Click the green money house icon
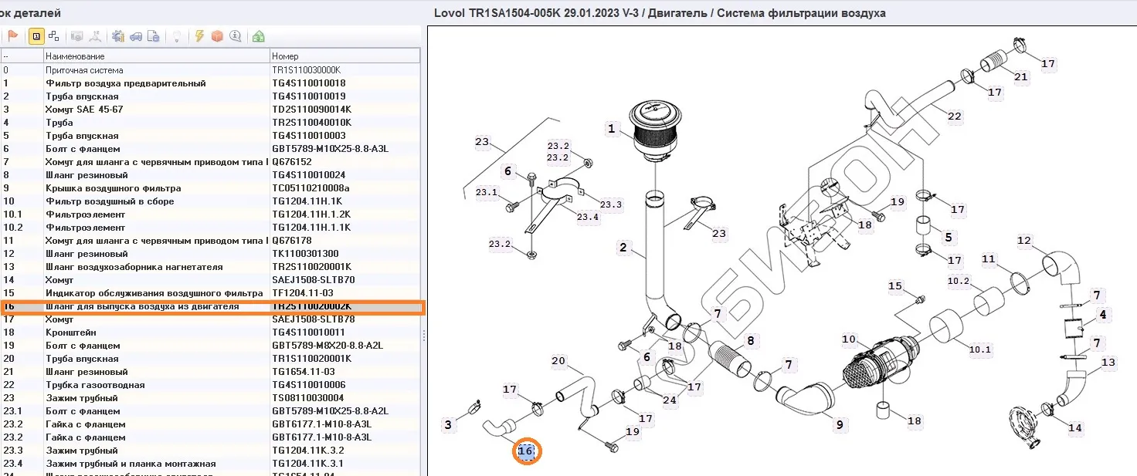 coord(259,36)
